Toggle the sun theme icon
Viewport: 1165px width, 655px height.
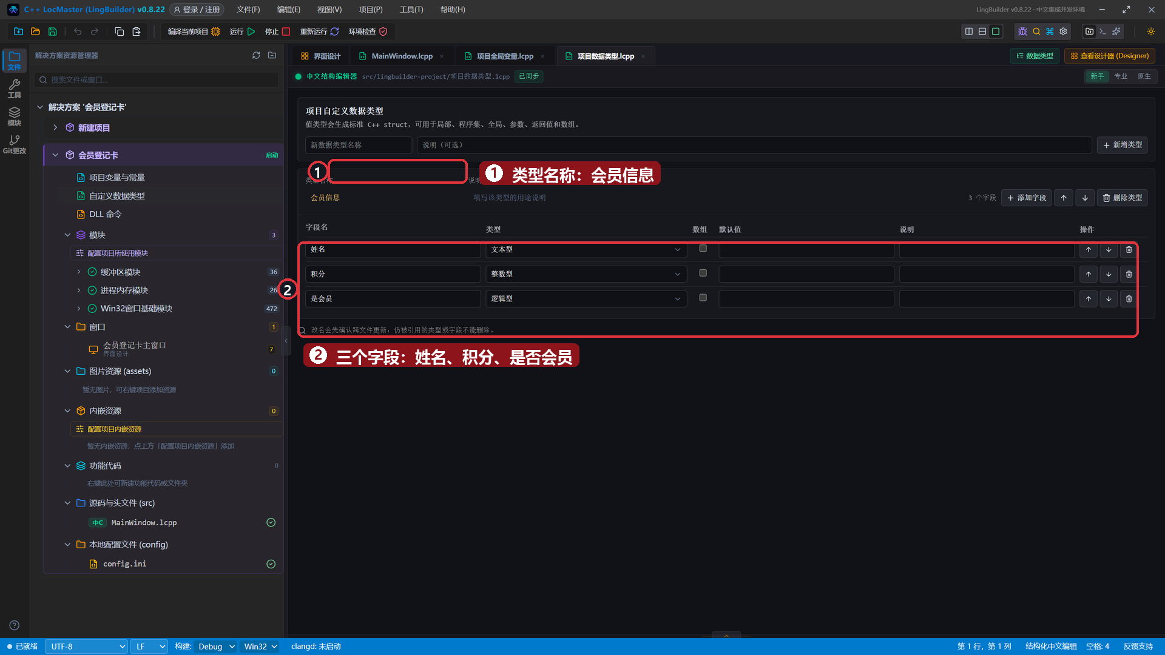(x=1150, y=32)
